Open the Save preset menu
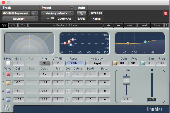 (x=157, y=26)
